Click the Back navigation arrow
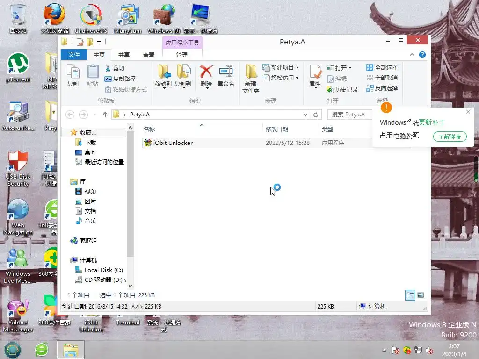 pyautogui.click(x=70, y=115)
